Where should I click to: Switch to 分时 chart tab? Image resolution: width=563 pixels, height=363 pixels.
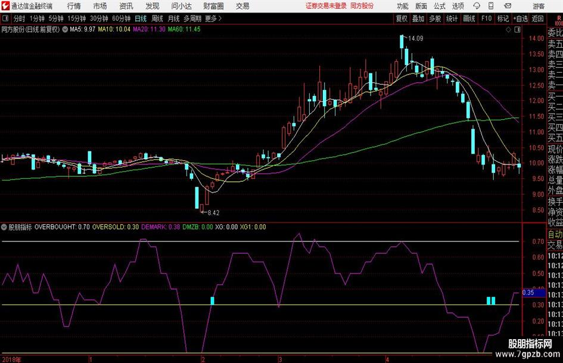click(x=20, y=18)
